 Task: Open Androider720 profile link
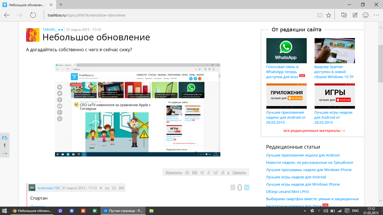[49, 188]
